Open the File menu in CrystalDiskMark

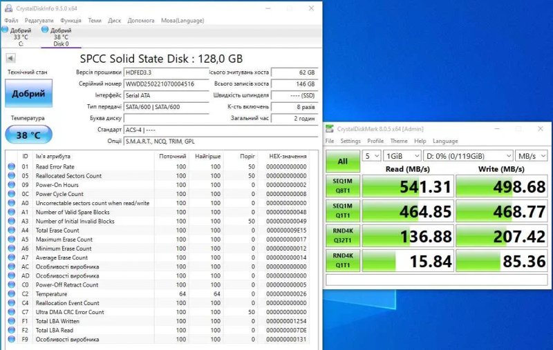click(x=330, y=141)
